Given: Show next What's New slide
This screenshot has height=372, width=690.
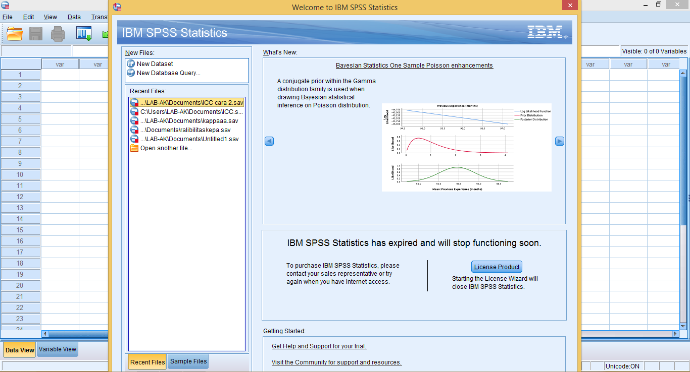Looking at the screenshot, I should pyautogui.click(x=560, y=141).
